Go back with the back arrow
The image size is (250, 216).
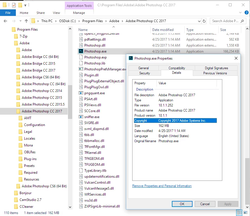click(5, 21)
